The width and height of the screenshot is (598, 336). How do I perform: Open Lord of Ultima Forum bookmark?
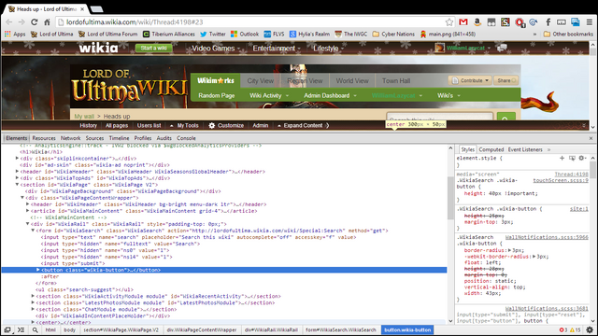[108, 34]
